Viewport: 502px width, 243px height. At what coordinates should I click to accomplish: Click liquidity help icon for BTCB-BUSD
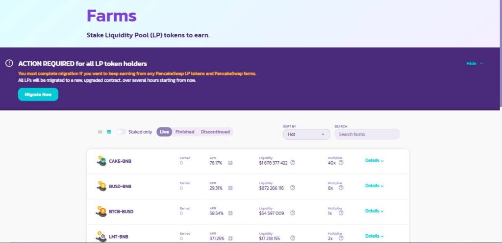pyautogui.click(x=293, y=213)
